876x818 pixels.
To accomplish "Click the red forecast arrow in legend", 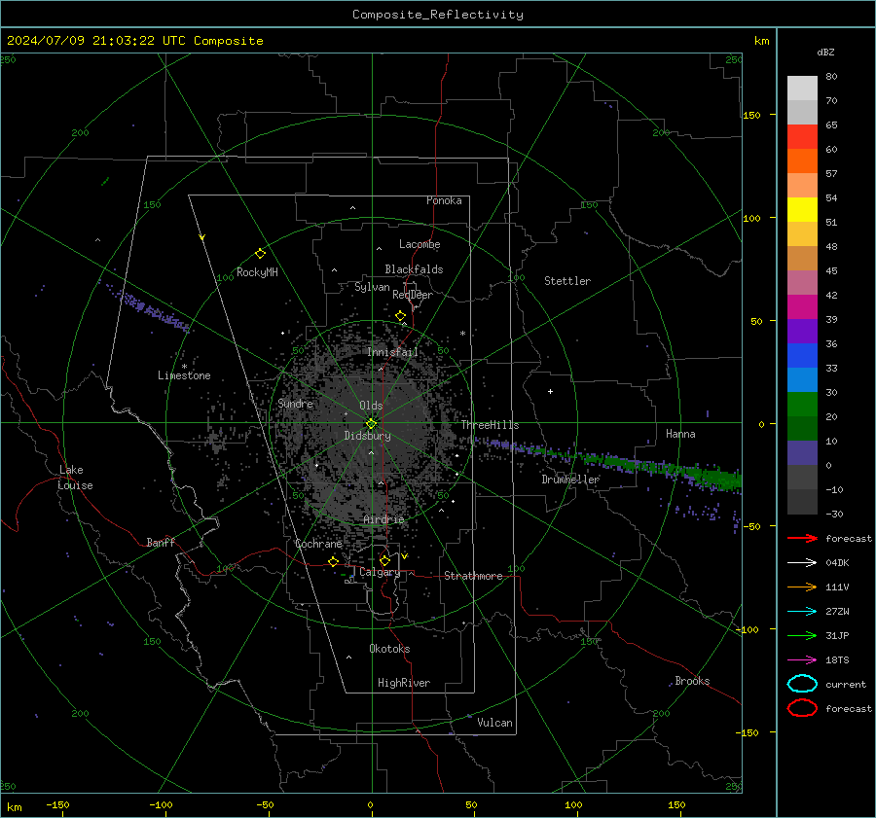I will [802, 538].
